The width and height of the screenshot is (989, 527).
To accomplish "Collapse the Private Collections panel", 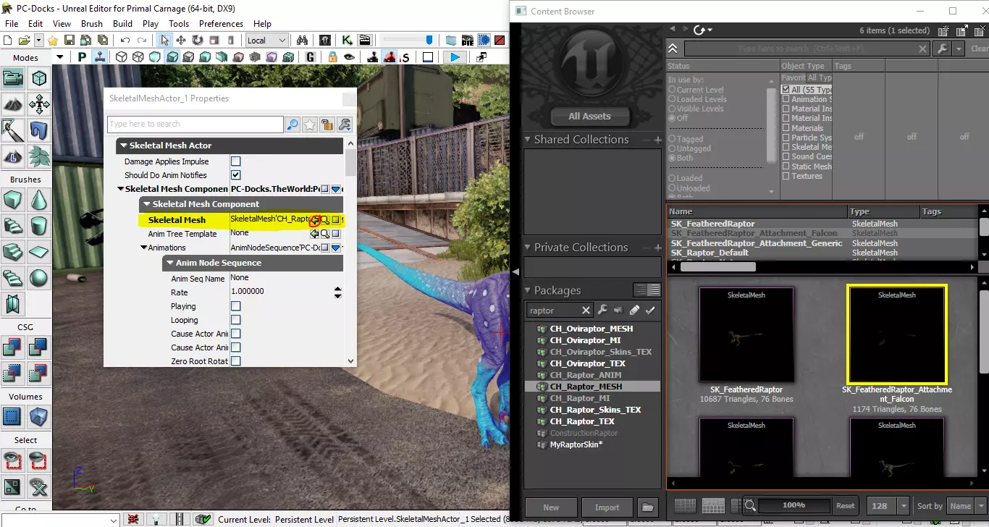I will point(528,248).
